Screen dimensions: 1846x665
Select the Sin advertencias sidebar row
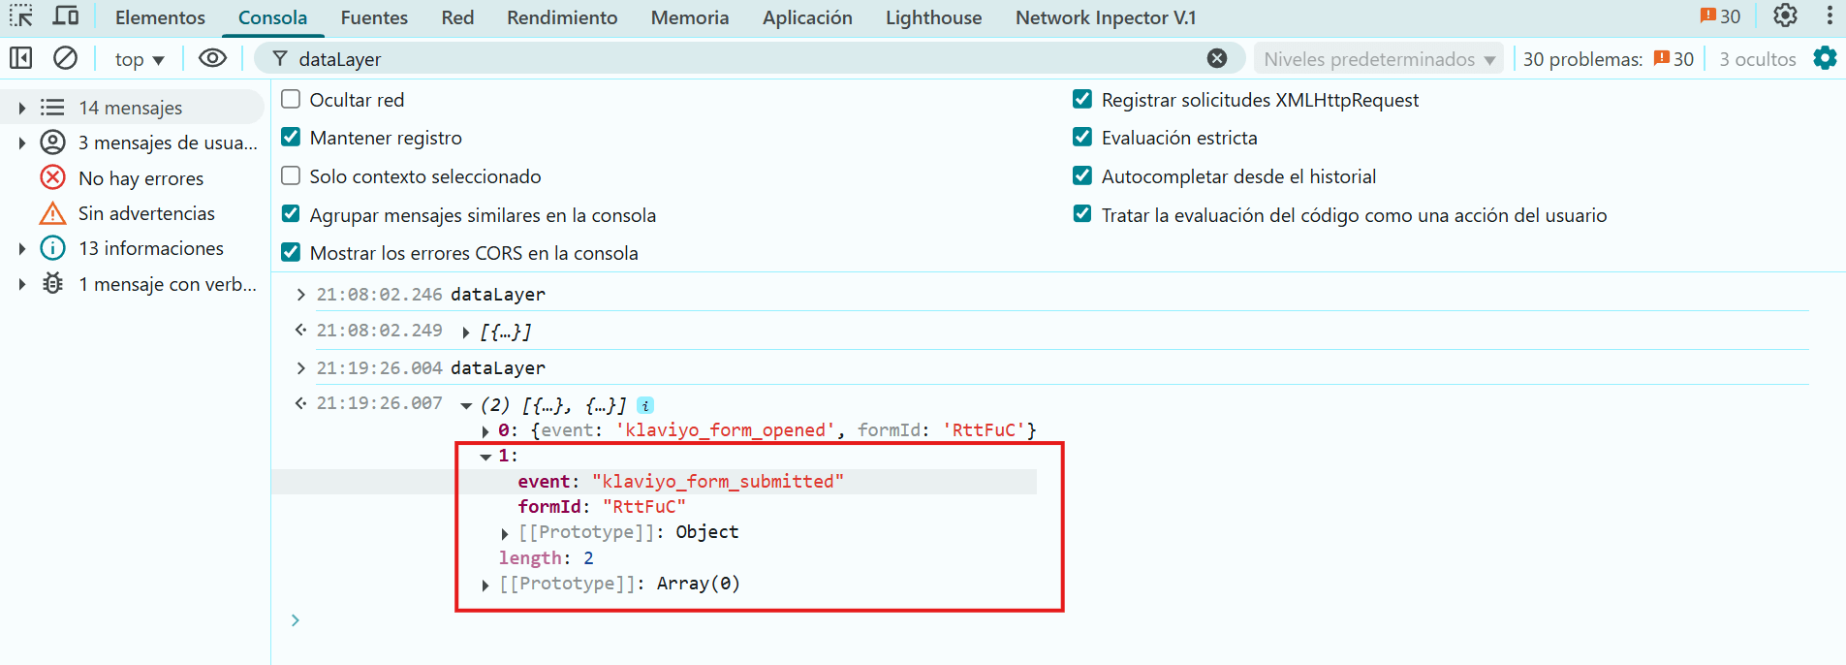tap(133, 213)
